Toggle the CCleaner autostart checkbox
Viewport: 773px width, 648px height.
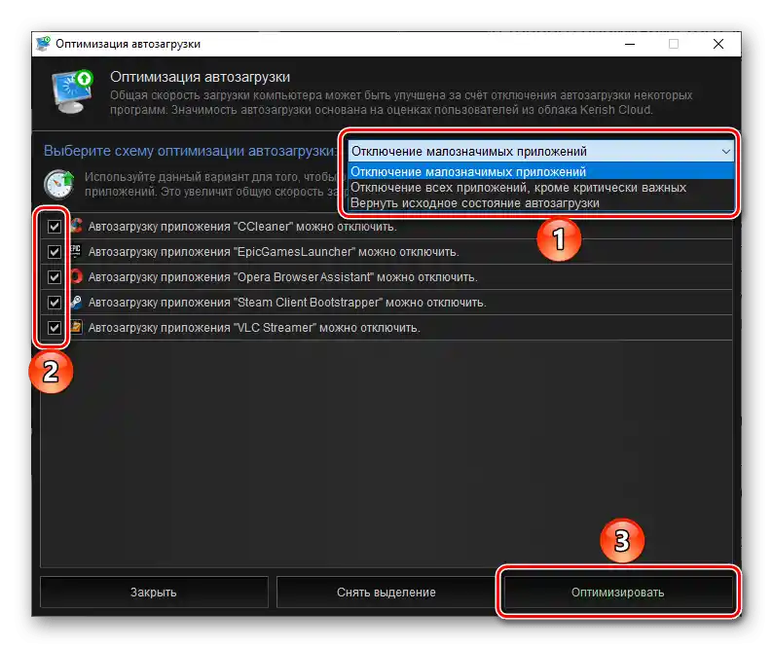point(55,227)
